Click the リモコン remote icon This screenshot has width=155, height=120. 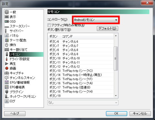7,54
